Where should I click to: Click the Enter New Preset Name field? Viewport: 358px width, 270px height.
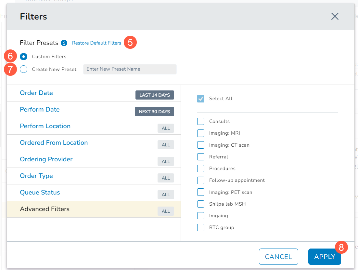130,69
